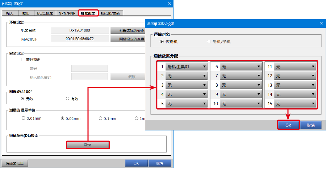Click the 设定 button for the communication unit
Screen dimensions: 326x172
point(88,145)
